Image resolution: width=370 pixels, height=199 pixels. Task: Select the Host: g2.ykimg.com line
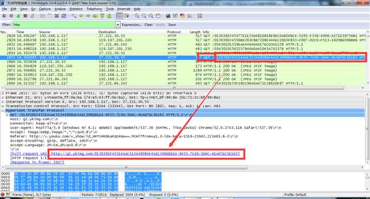(34, 119)
